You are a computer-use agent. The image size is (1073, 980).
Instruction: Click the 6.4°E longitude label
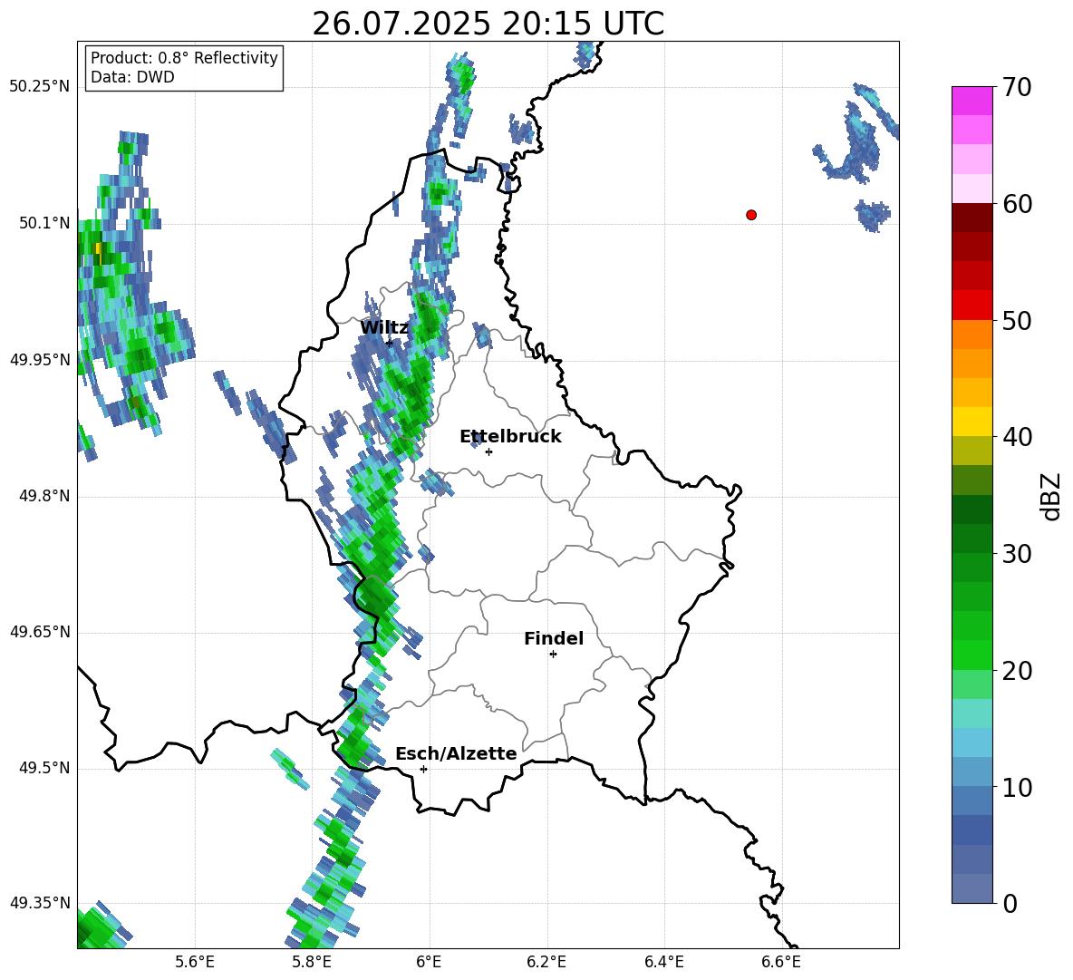[663, 962]
